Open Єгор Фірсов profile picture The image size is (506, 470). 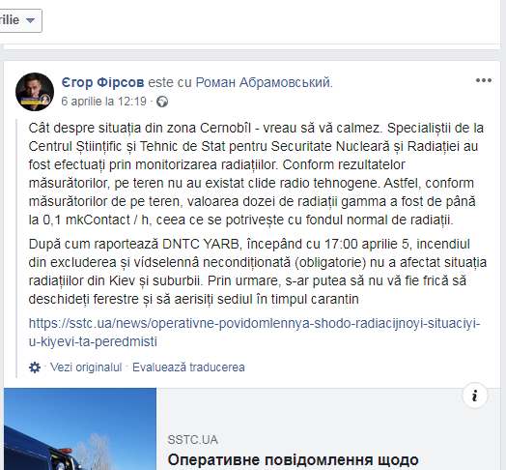[x=35, y=92]
